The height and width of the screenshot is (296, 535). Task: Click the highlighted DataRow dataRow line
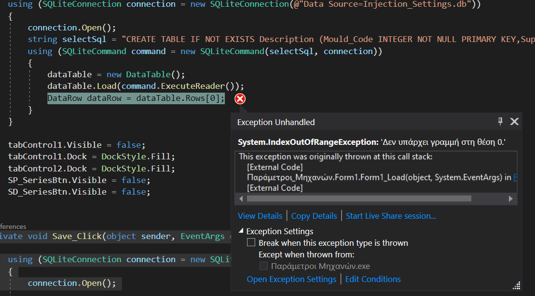(136, 99)
